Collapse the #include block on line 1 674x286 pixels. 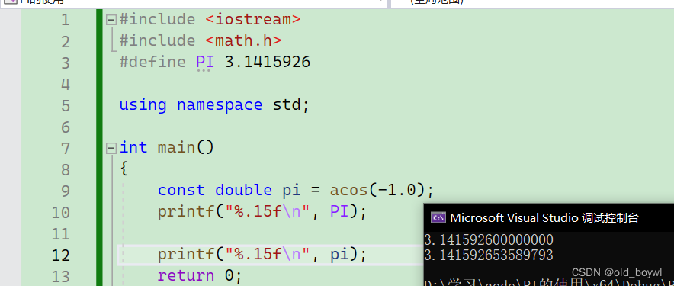[x=111, y=20]
